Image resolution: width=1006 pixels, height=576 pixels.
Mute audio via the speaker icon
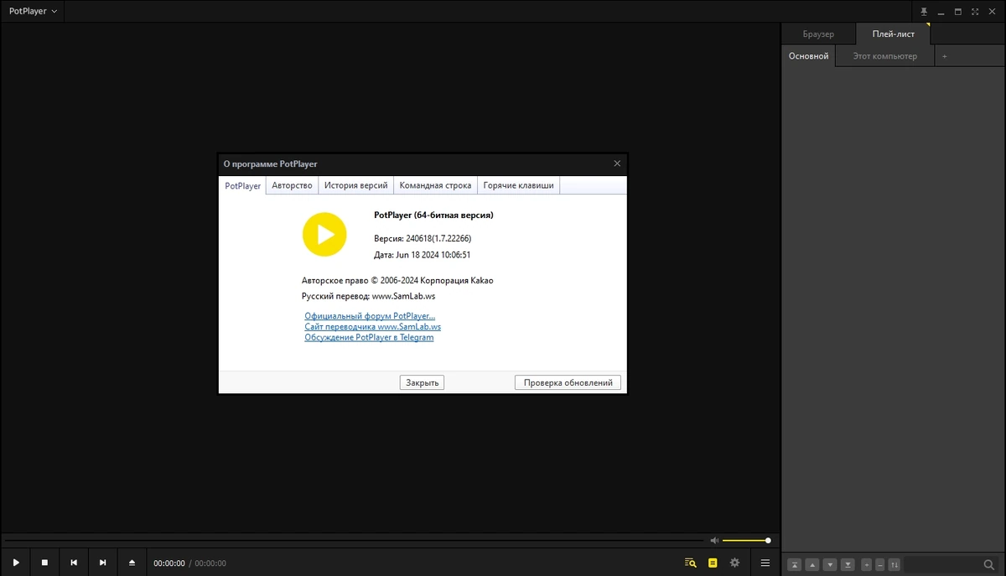714,541
